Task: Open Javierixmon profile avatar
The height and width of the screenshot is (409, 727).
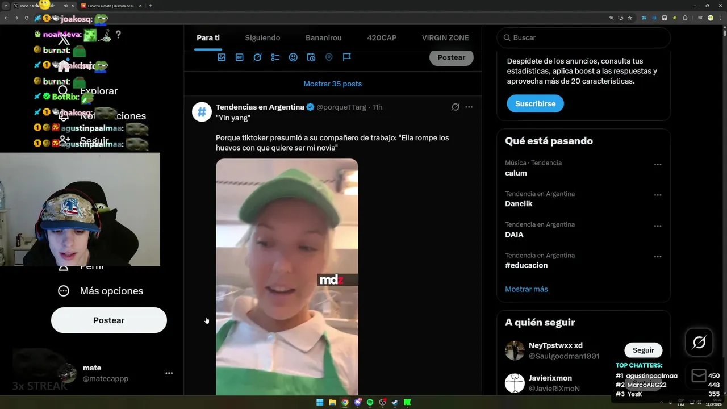Action: pyautogui.click(x=515, y=383)
